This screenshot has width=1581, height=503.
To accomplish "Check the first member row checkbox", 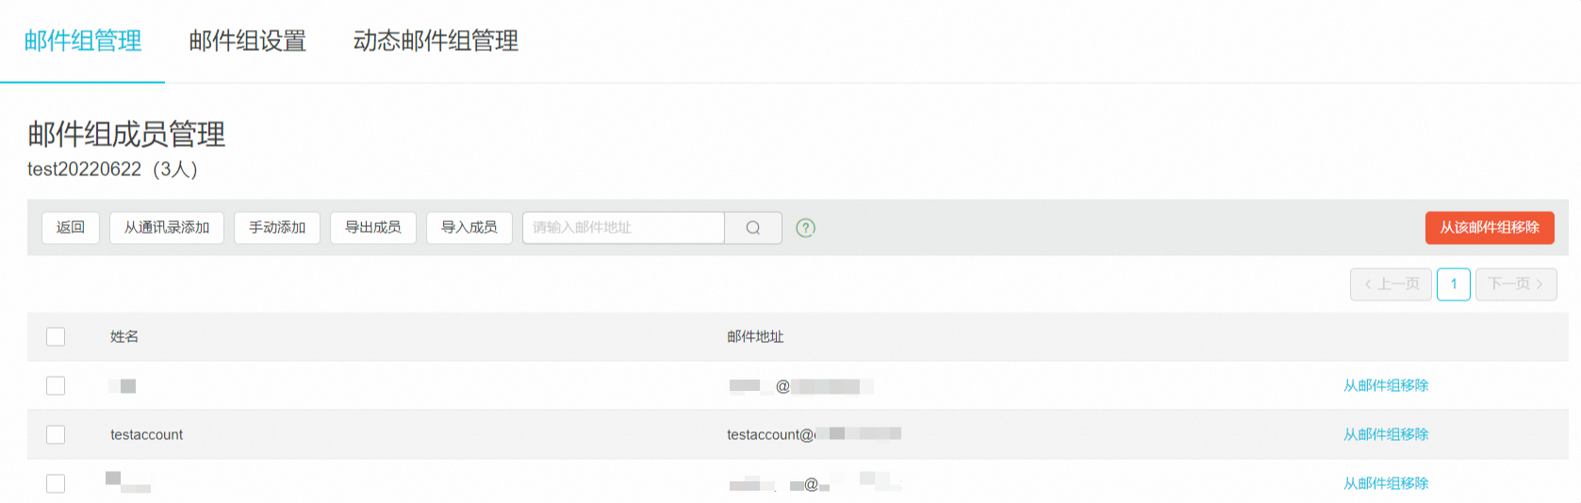I will [x=56, y=386].
